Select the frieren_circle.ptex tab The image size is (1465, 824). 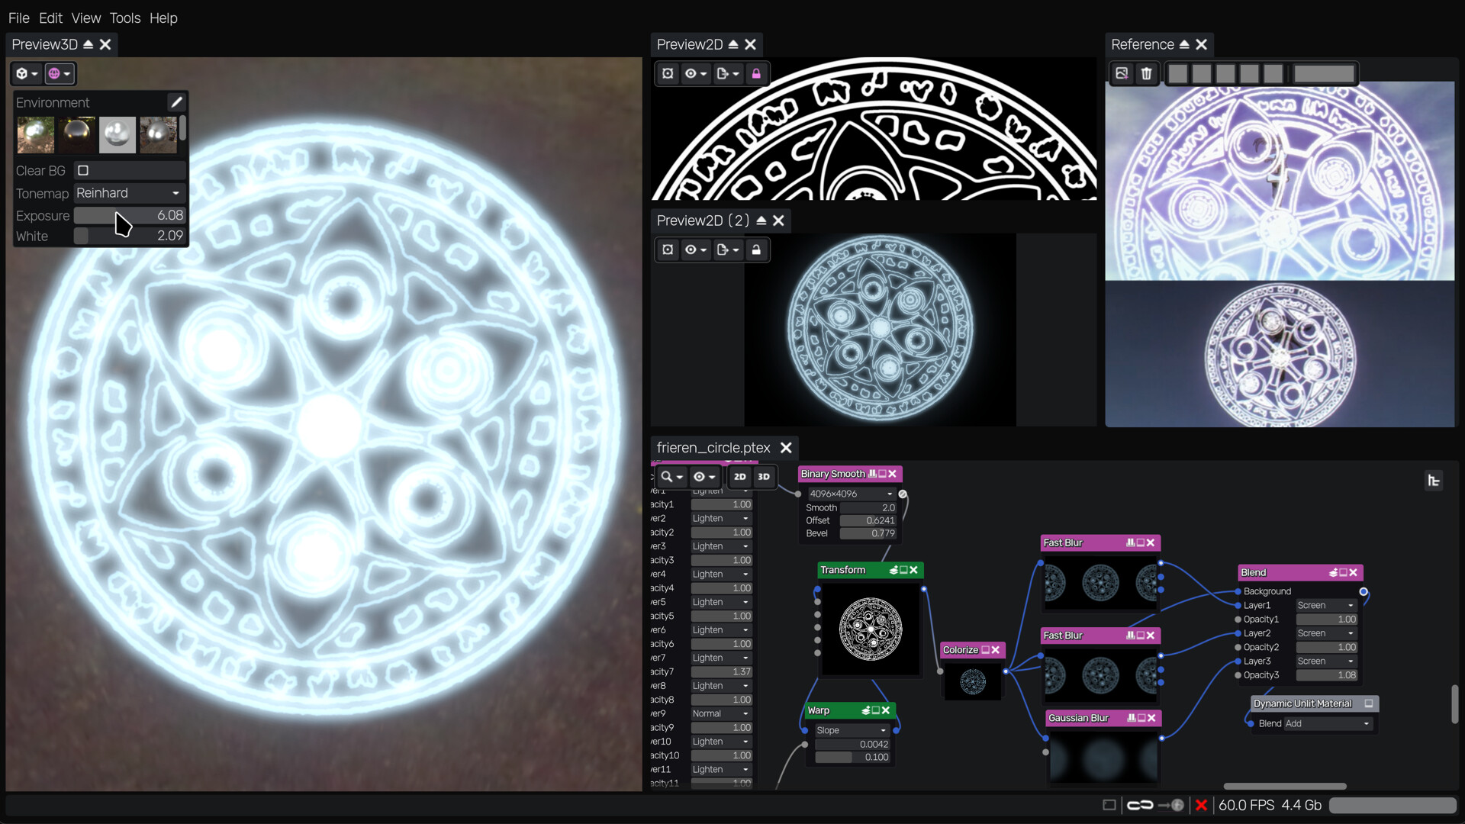713,448
